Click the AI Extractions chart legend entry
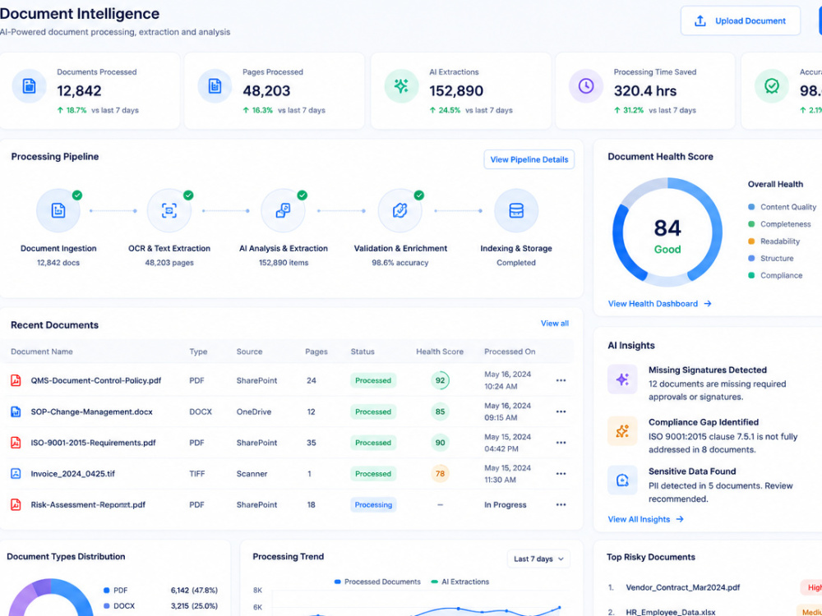Viewport: 822px width, 616px height. coord(459,582)
